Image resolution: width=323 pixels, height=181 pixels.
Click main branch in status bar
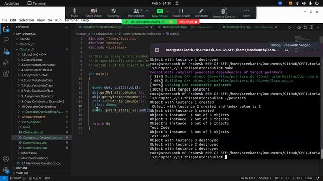click(x=16, y=178)
